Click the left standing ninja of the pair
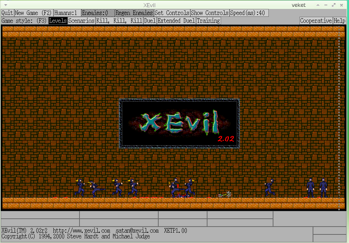The image size is (349, 243). 310,188
